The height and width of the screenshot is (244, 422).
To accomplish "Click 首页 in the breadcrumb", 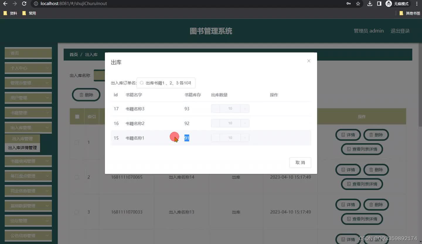I will pyautogui.click(x=74, y=55).
